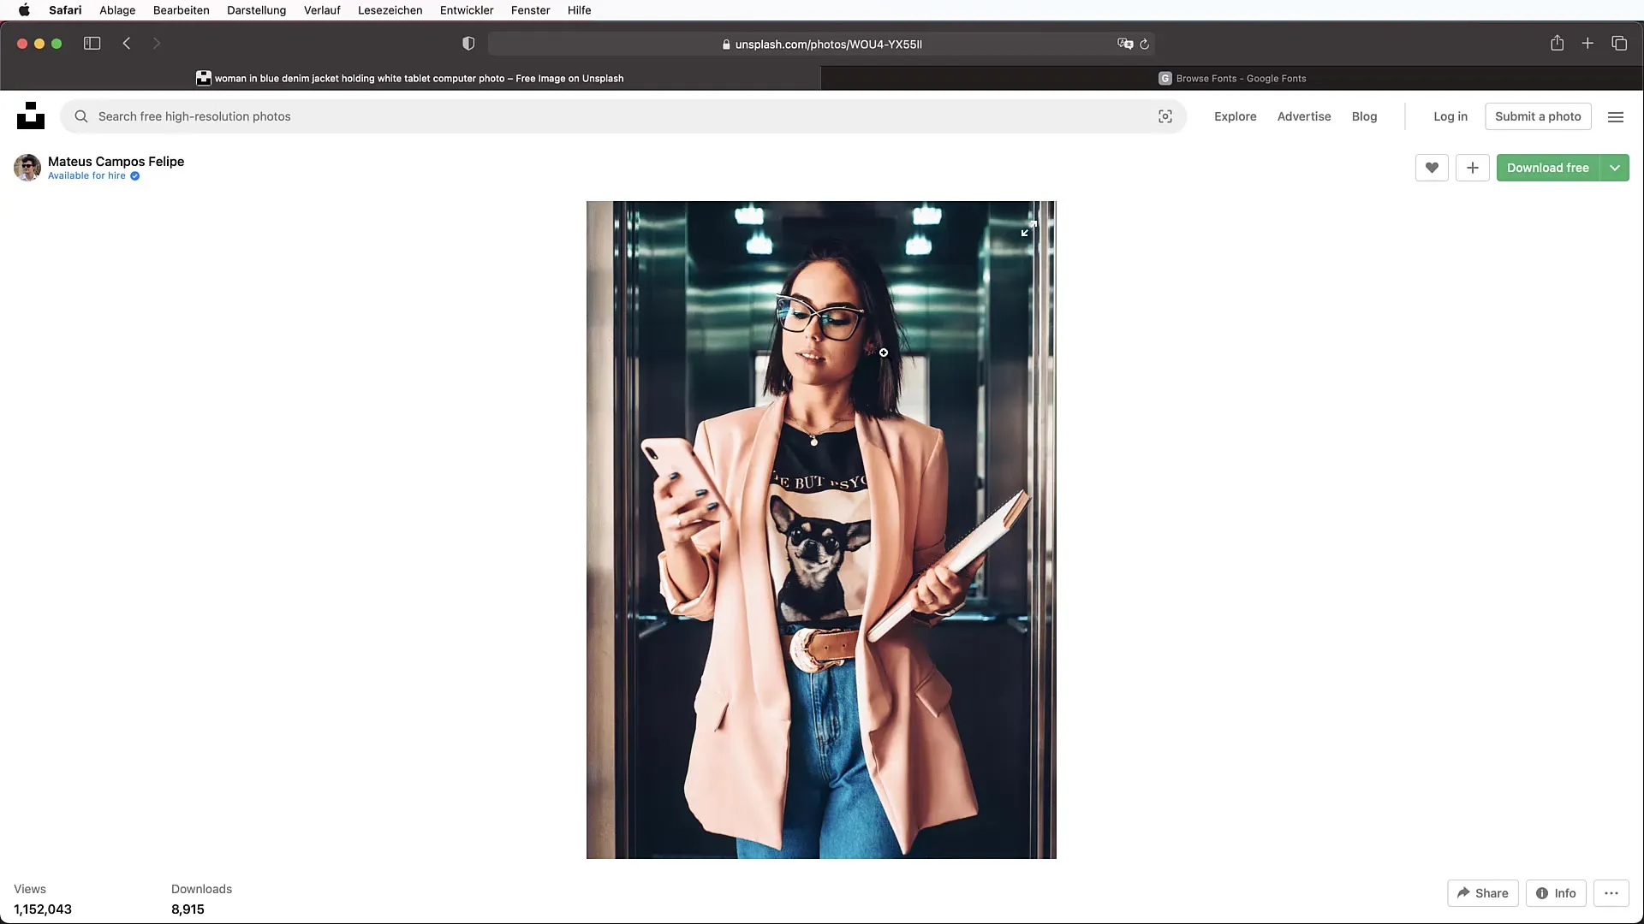Image resolution: width=1644 pixels, height=924 pixels.
Task: Add the photo to a collection
Action: [1473, 168]
